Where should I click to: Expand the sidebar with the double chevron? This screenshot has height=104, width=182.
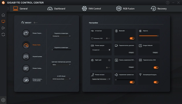click(8, 8)
